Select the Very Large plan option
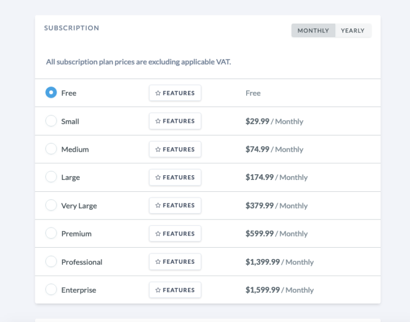410x322 pixels. point(51,205)
